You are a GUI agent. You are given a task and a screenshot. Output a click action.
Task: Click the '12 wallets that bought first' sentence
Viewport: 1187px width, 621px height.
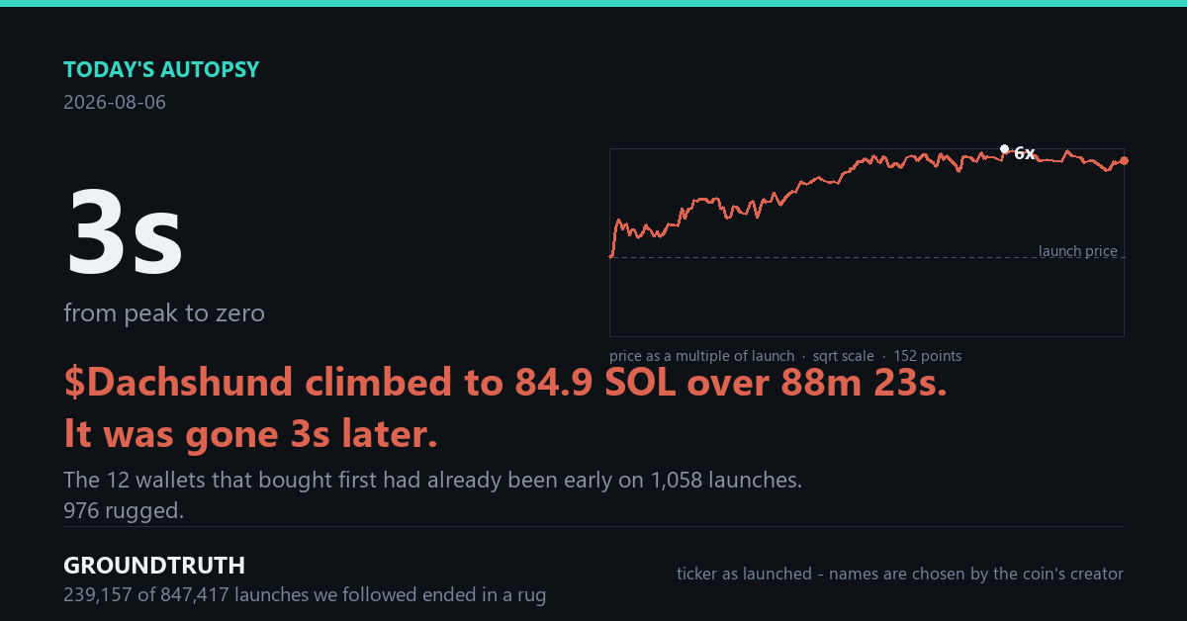tap(432, 481)
